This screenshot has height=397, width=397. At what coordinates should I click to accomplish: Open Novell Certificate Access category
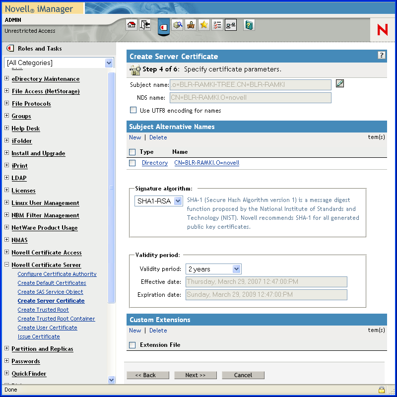tap(47, 253)
